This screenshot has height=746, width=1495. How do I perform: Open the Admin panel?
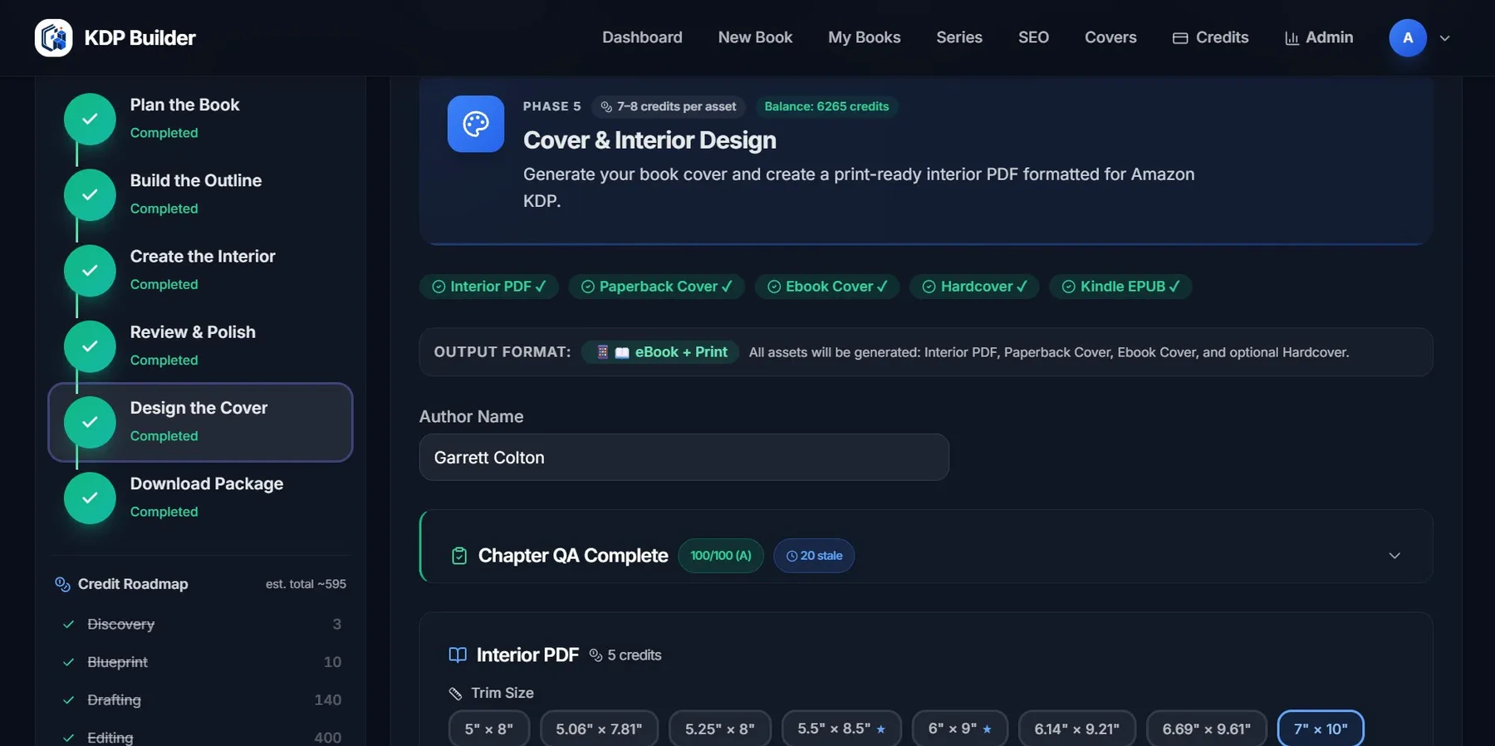click(x=1319, y=37)
